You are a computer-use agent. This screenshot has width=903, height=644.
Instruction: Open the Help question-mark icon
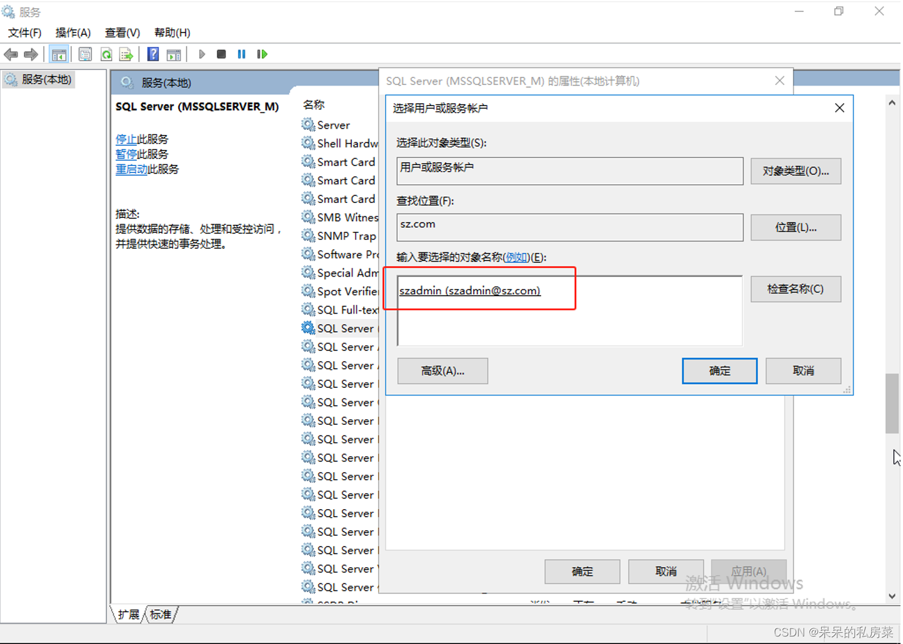pyautogui.click(x=153, y=54)
